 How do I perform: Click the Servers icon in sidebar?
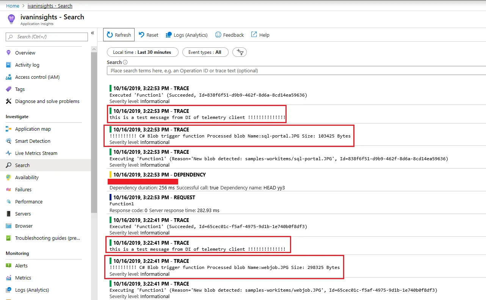[9, 214]
